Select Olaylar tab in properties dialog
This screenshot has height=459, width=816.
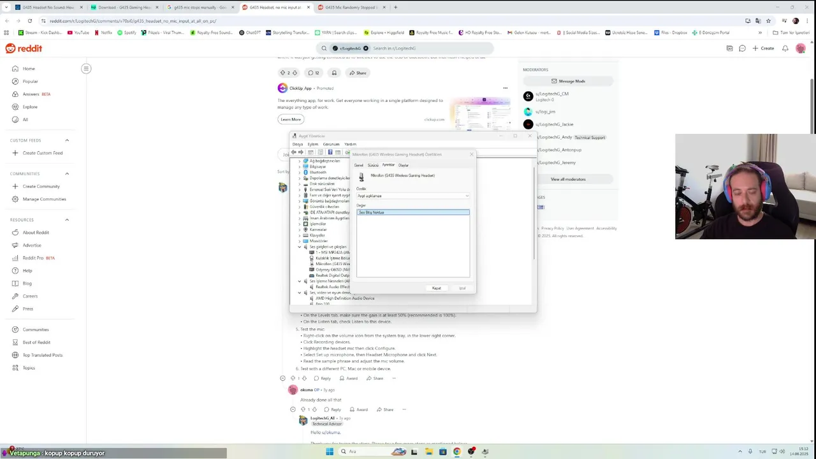404,165
